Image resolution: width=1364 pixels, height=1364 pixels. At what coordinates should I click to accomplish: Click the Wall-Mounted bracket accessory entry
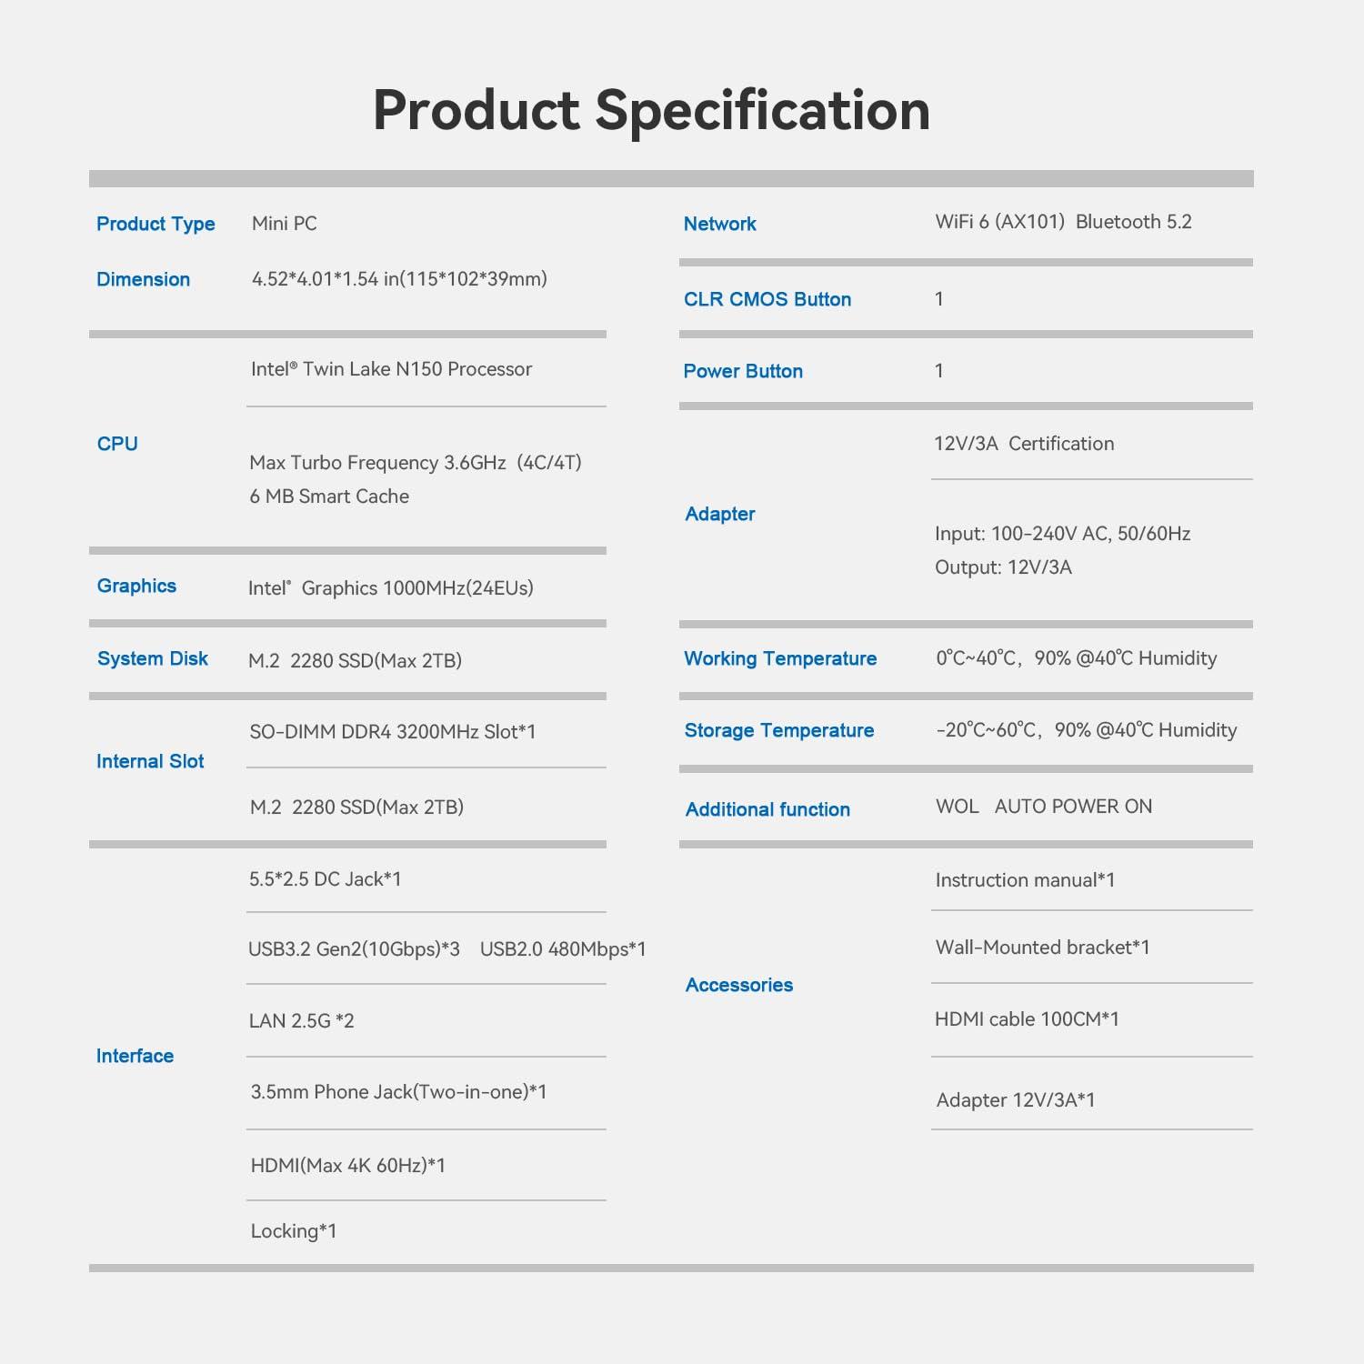(1042, 948)
